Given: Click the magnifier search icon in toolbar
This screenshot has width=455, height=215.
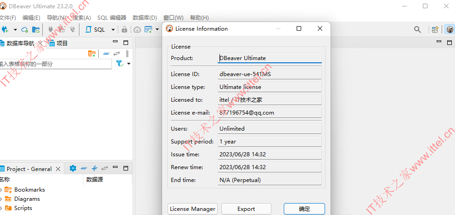Looking at the screenshot, I should click(x=417, y=29).
